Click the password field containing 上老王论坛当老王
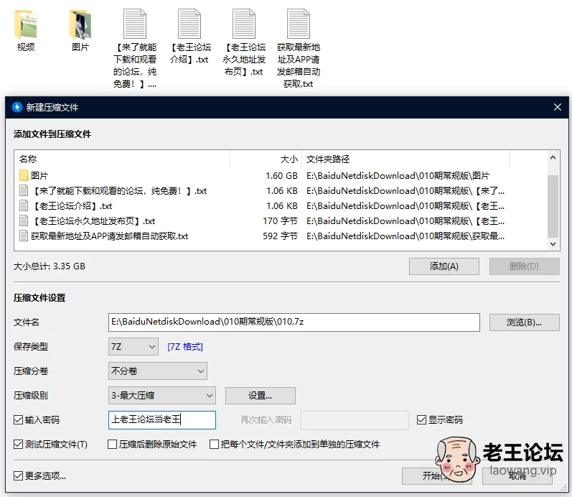Viewport: 572px width, 497px height. pos(162,420)
